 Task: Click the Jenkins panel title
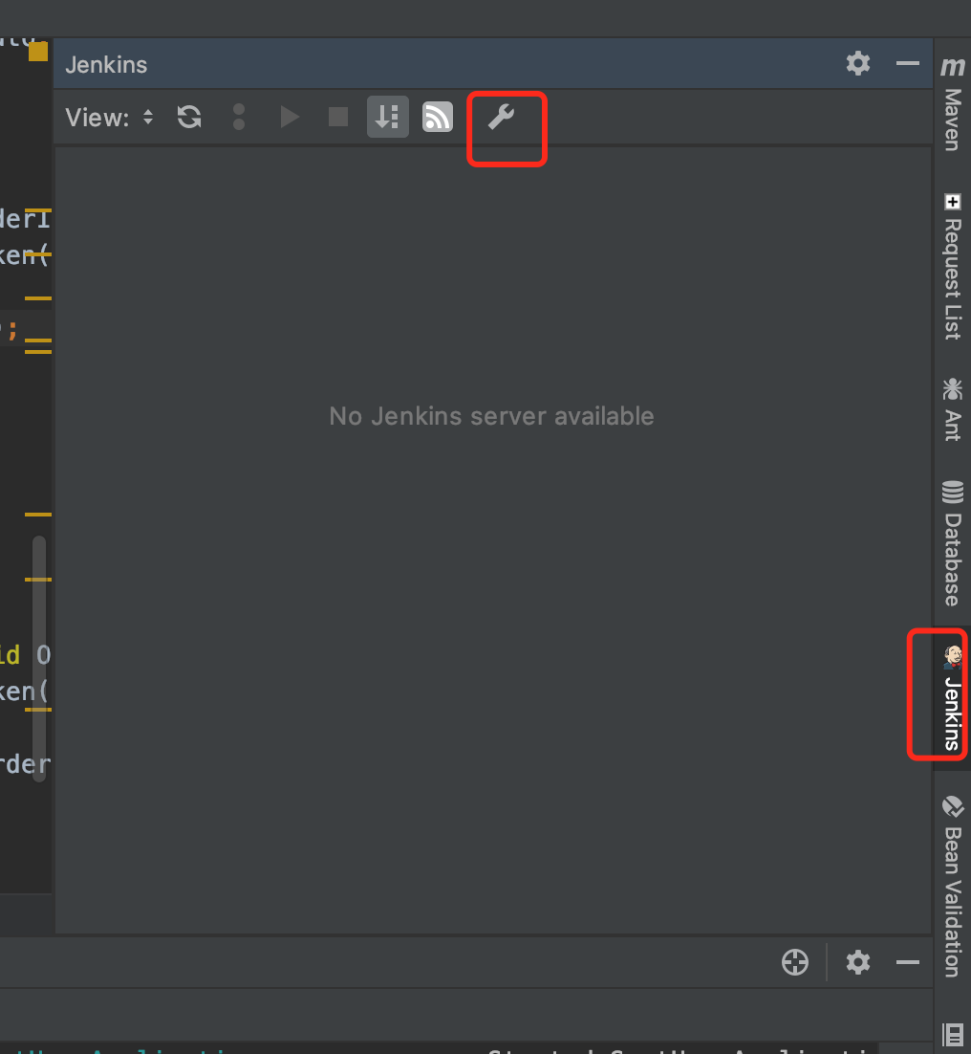pyautogui.click(x=106, y=64)
